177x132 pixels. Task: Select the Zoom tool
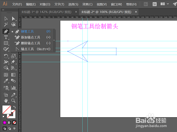tap(13, 101)
